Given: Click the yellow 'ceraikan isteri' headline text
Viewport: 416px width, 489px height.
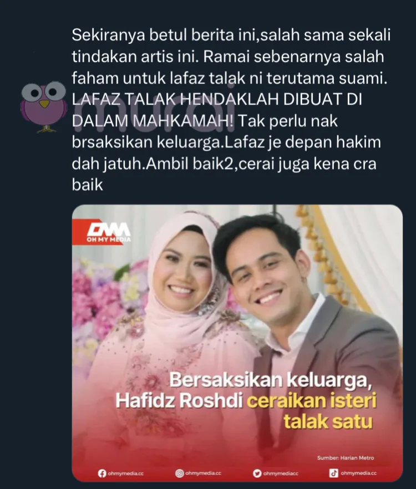Looking at the screenshot, I should pos(312,401).
